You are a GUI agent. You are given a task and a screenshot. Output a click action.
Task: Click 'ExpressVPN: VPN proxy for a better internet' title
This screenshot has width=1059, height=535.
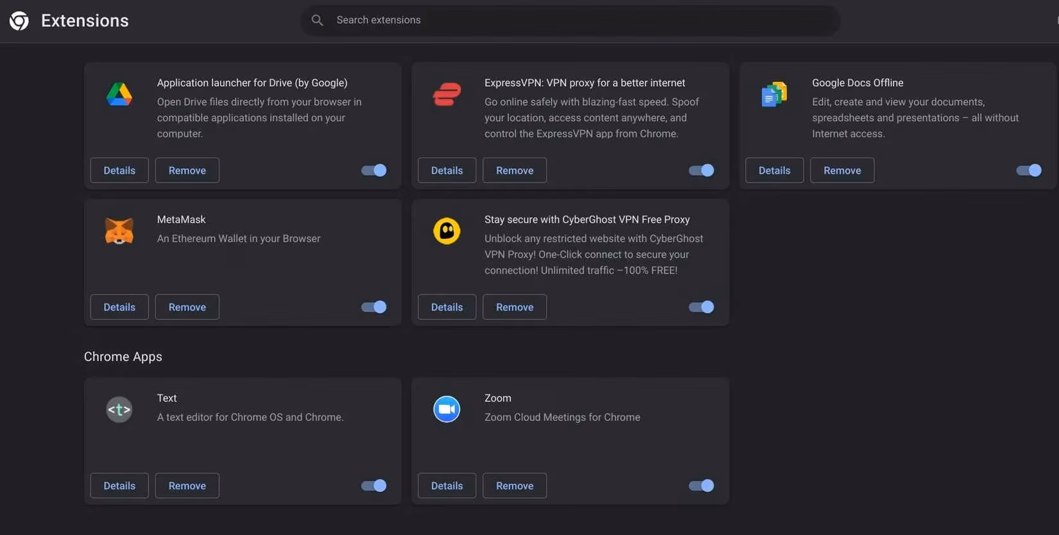click(x=585, y=83)
